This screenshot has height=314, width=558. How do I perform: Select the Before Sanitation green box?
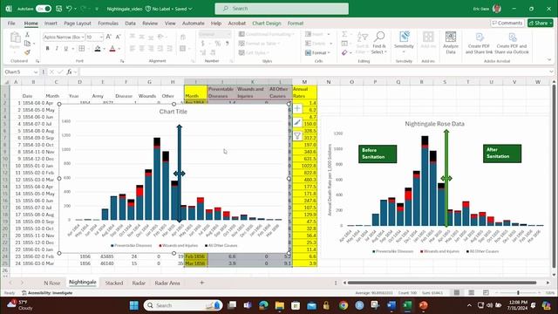coord(378,154)
